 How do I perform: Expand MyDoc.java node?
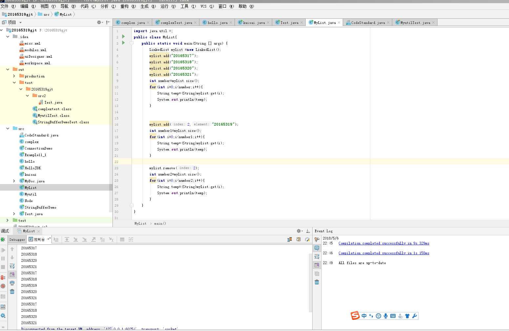coord(14,181)
